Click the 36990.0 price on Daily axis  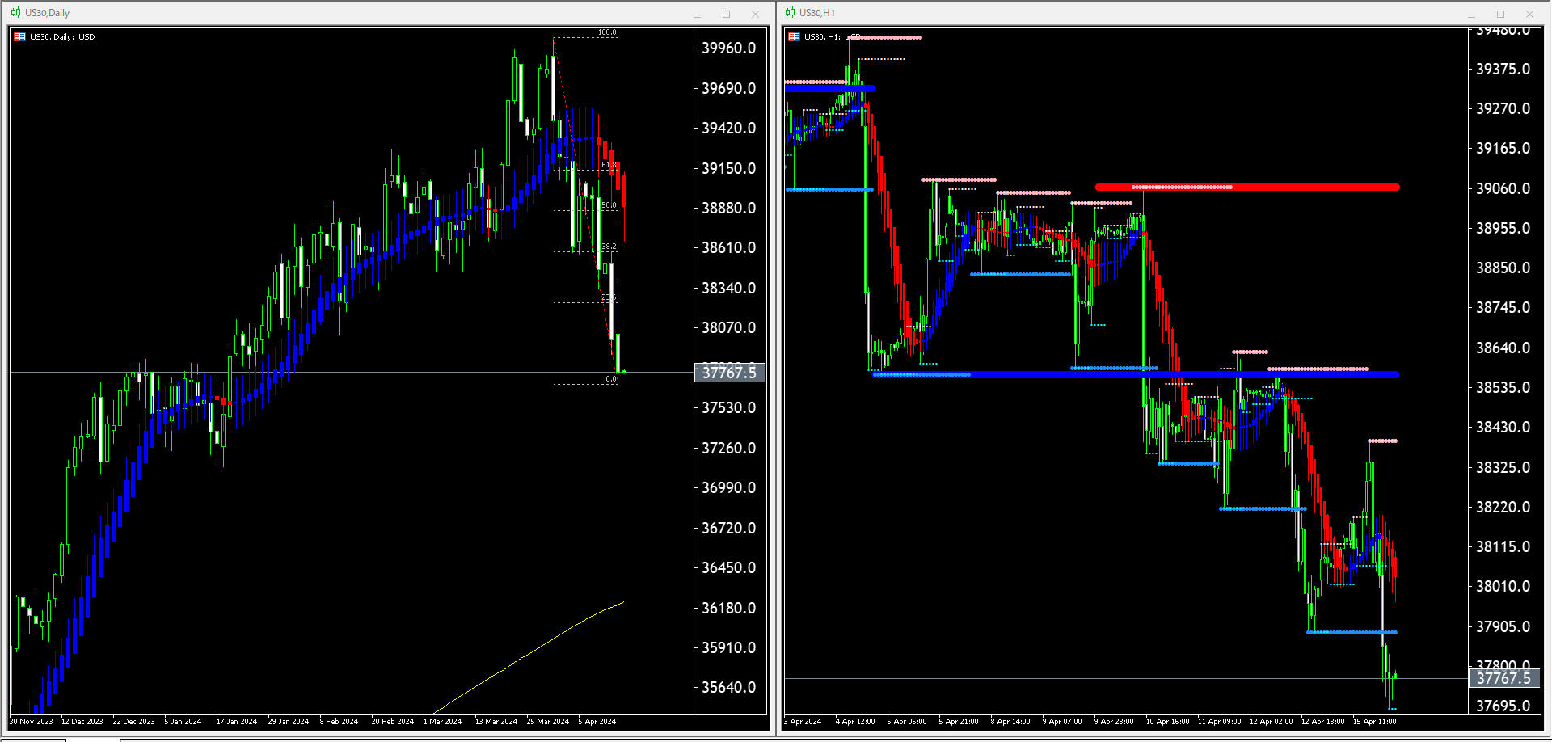click(729, 487)
